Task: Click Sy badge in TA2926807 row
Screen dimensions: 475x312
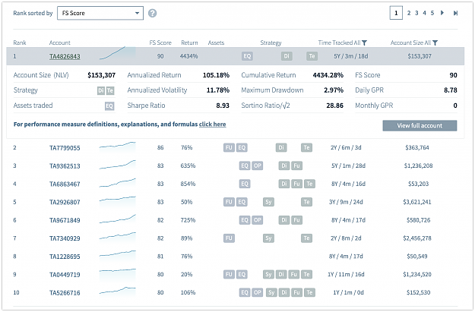Action: coord(268,202)
